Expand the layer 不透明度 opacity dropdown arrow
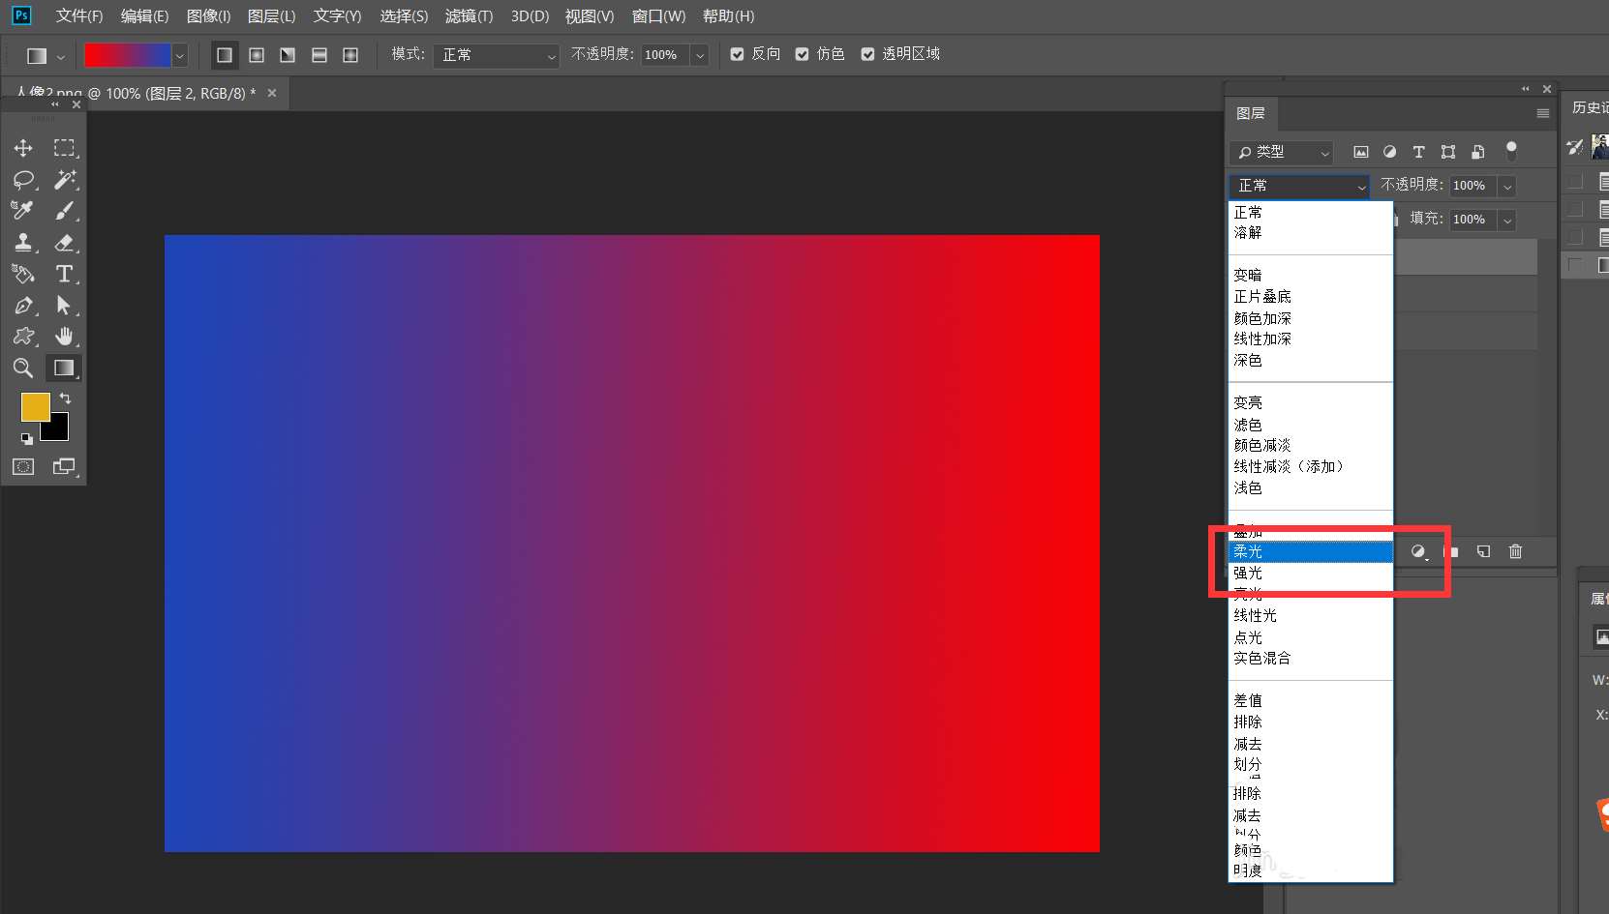This screenshot has height=914, width=1609. (x=1507, y=186)
